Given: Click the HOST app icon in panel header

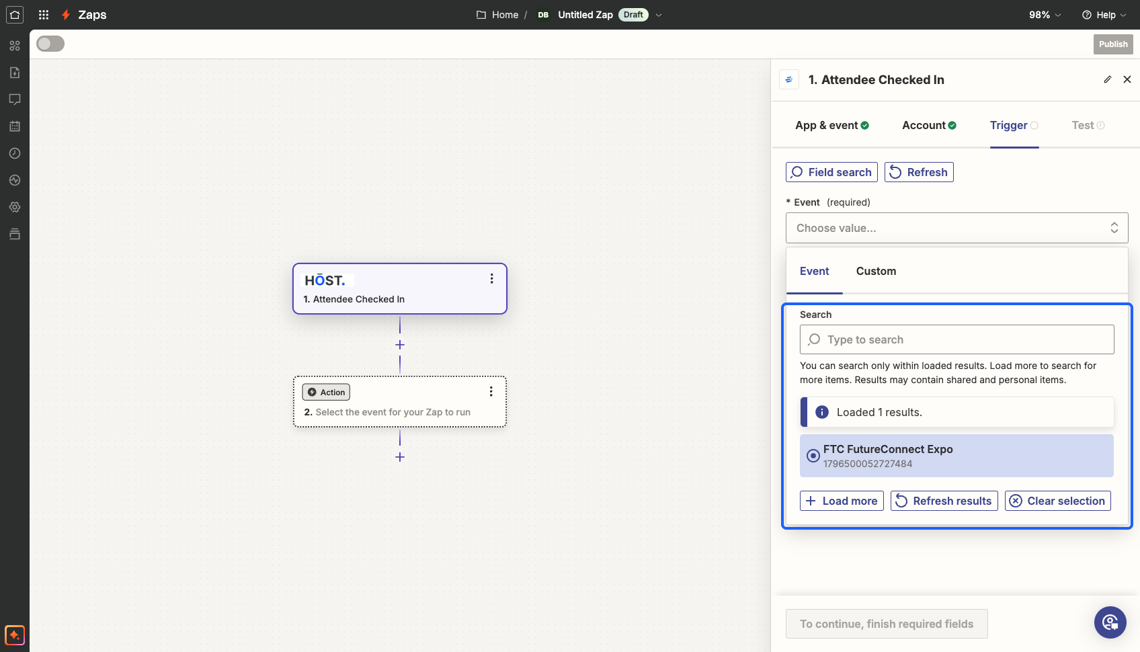Looking at the screenshot, I should (x=789, y=79).
